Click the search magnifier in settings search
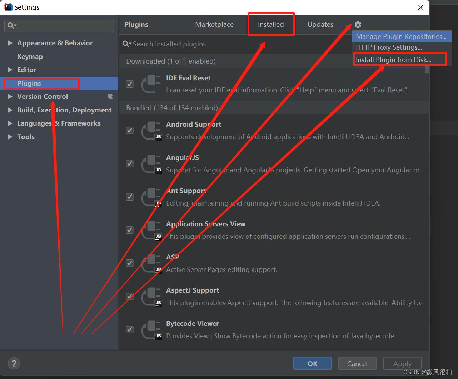The image size is (458, 379). (x=12, y=26)
